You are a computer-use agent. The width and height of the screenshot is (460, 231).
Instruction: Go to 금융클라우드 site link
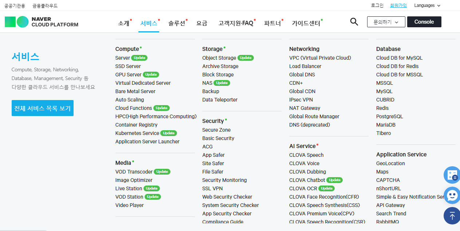(x=45, y=6)
